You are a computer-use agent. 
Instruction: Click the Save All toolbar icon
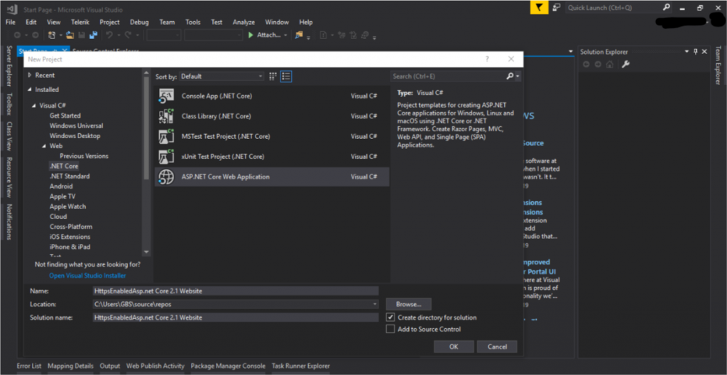pyautogui.click(x=94, y=35)
